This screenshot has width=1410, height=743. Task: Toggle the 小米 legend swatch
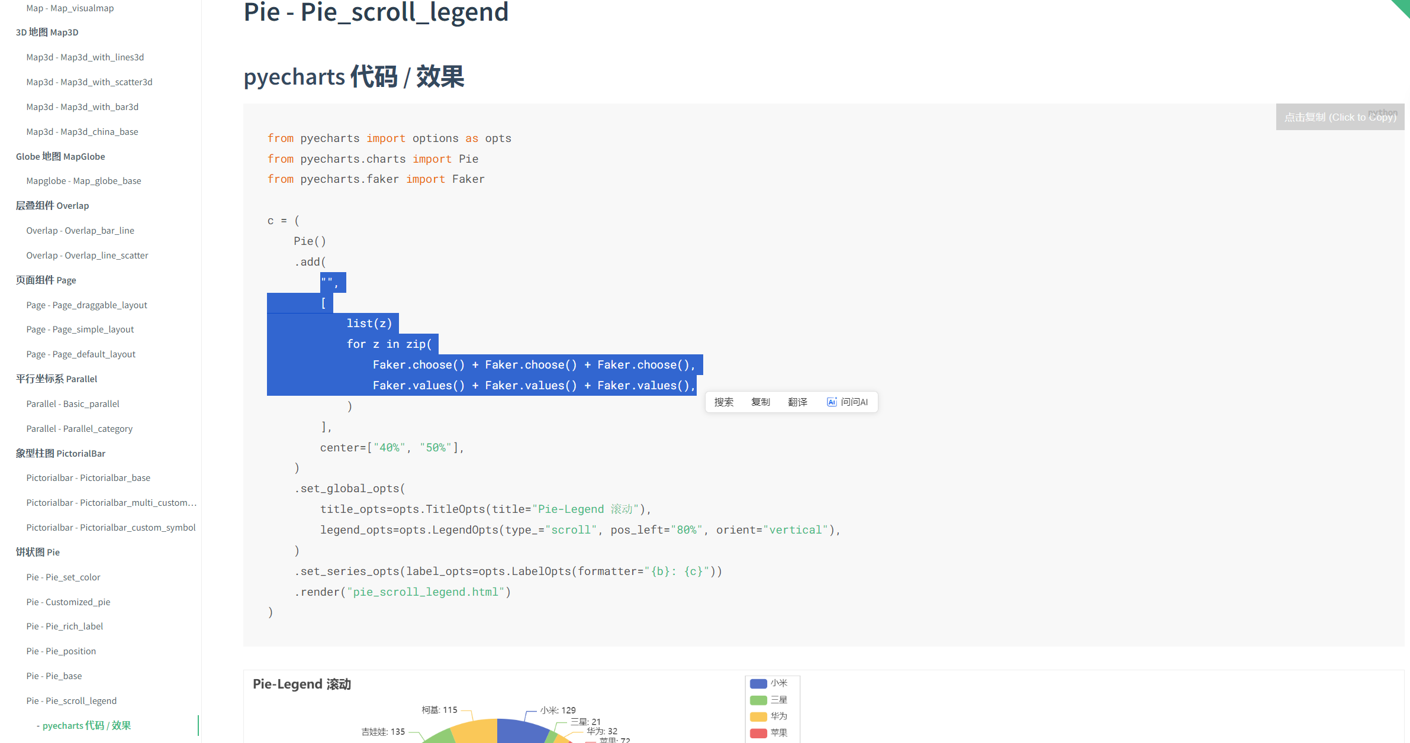pyautogui.click(x=758, y=683)
